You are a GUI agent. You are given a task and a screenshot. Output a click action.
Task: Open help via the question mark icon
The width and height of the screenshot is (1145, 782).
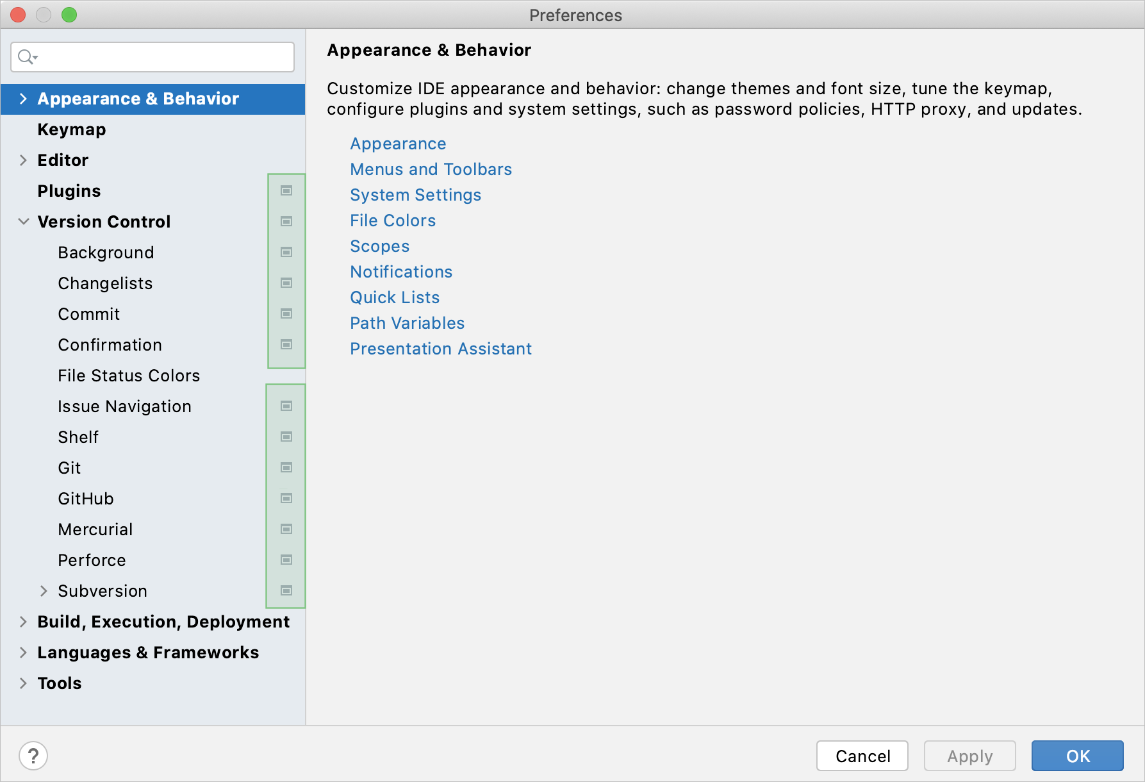[x=34, y=756]
